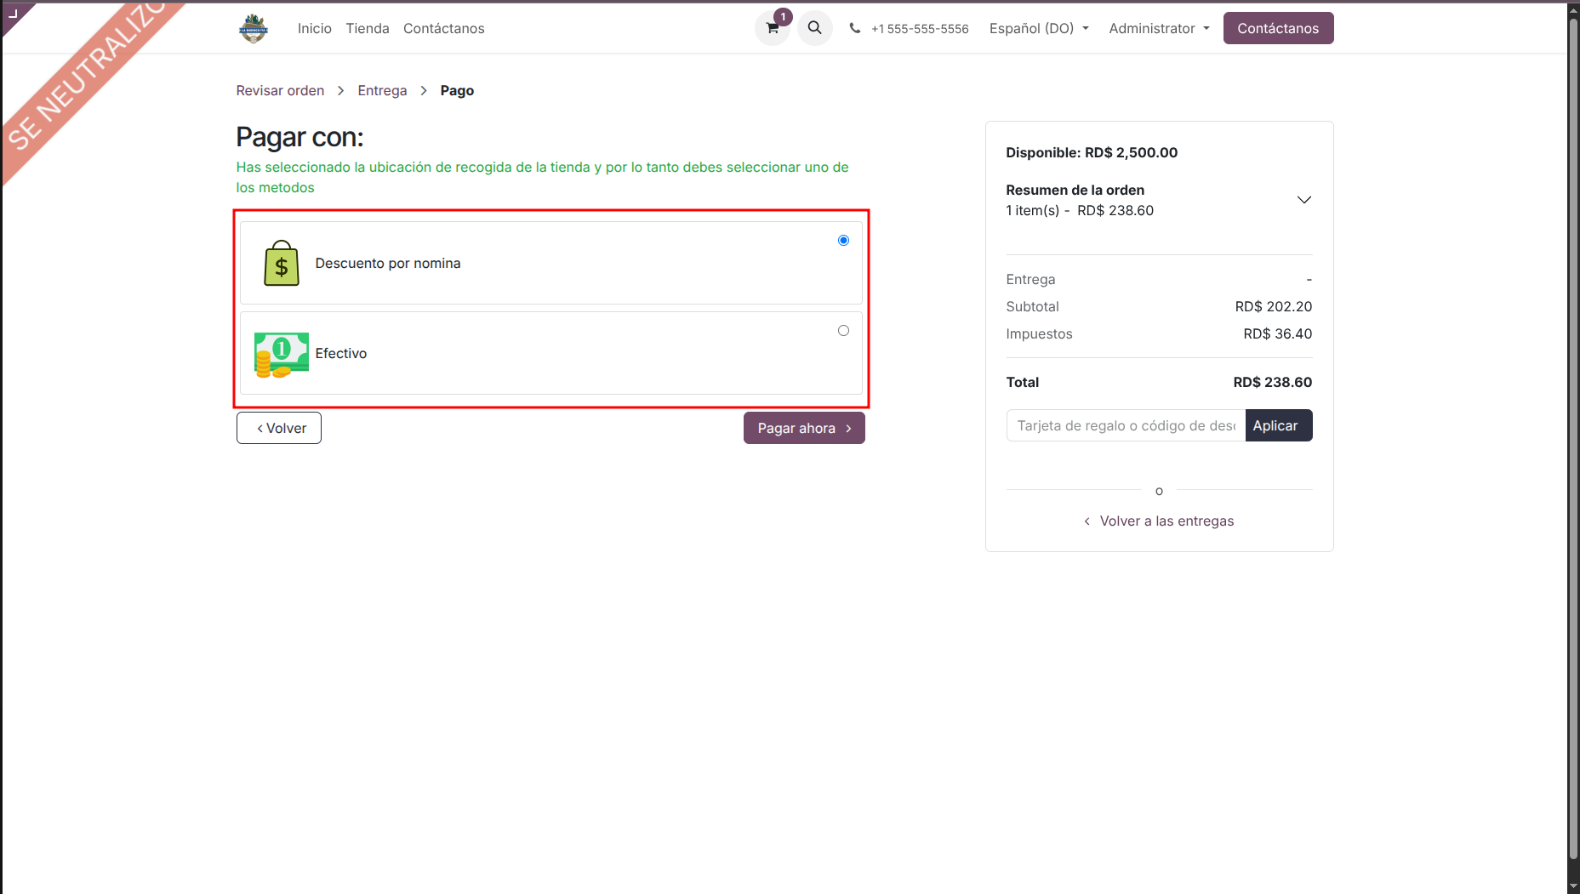Screen dimensions: 1580x894
Task: Click the gift card code input field
Action: pyautogui.click(x=1125, y=425)
